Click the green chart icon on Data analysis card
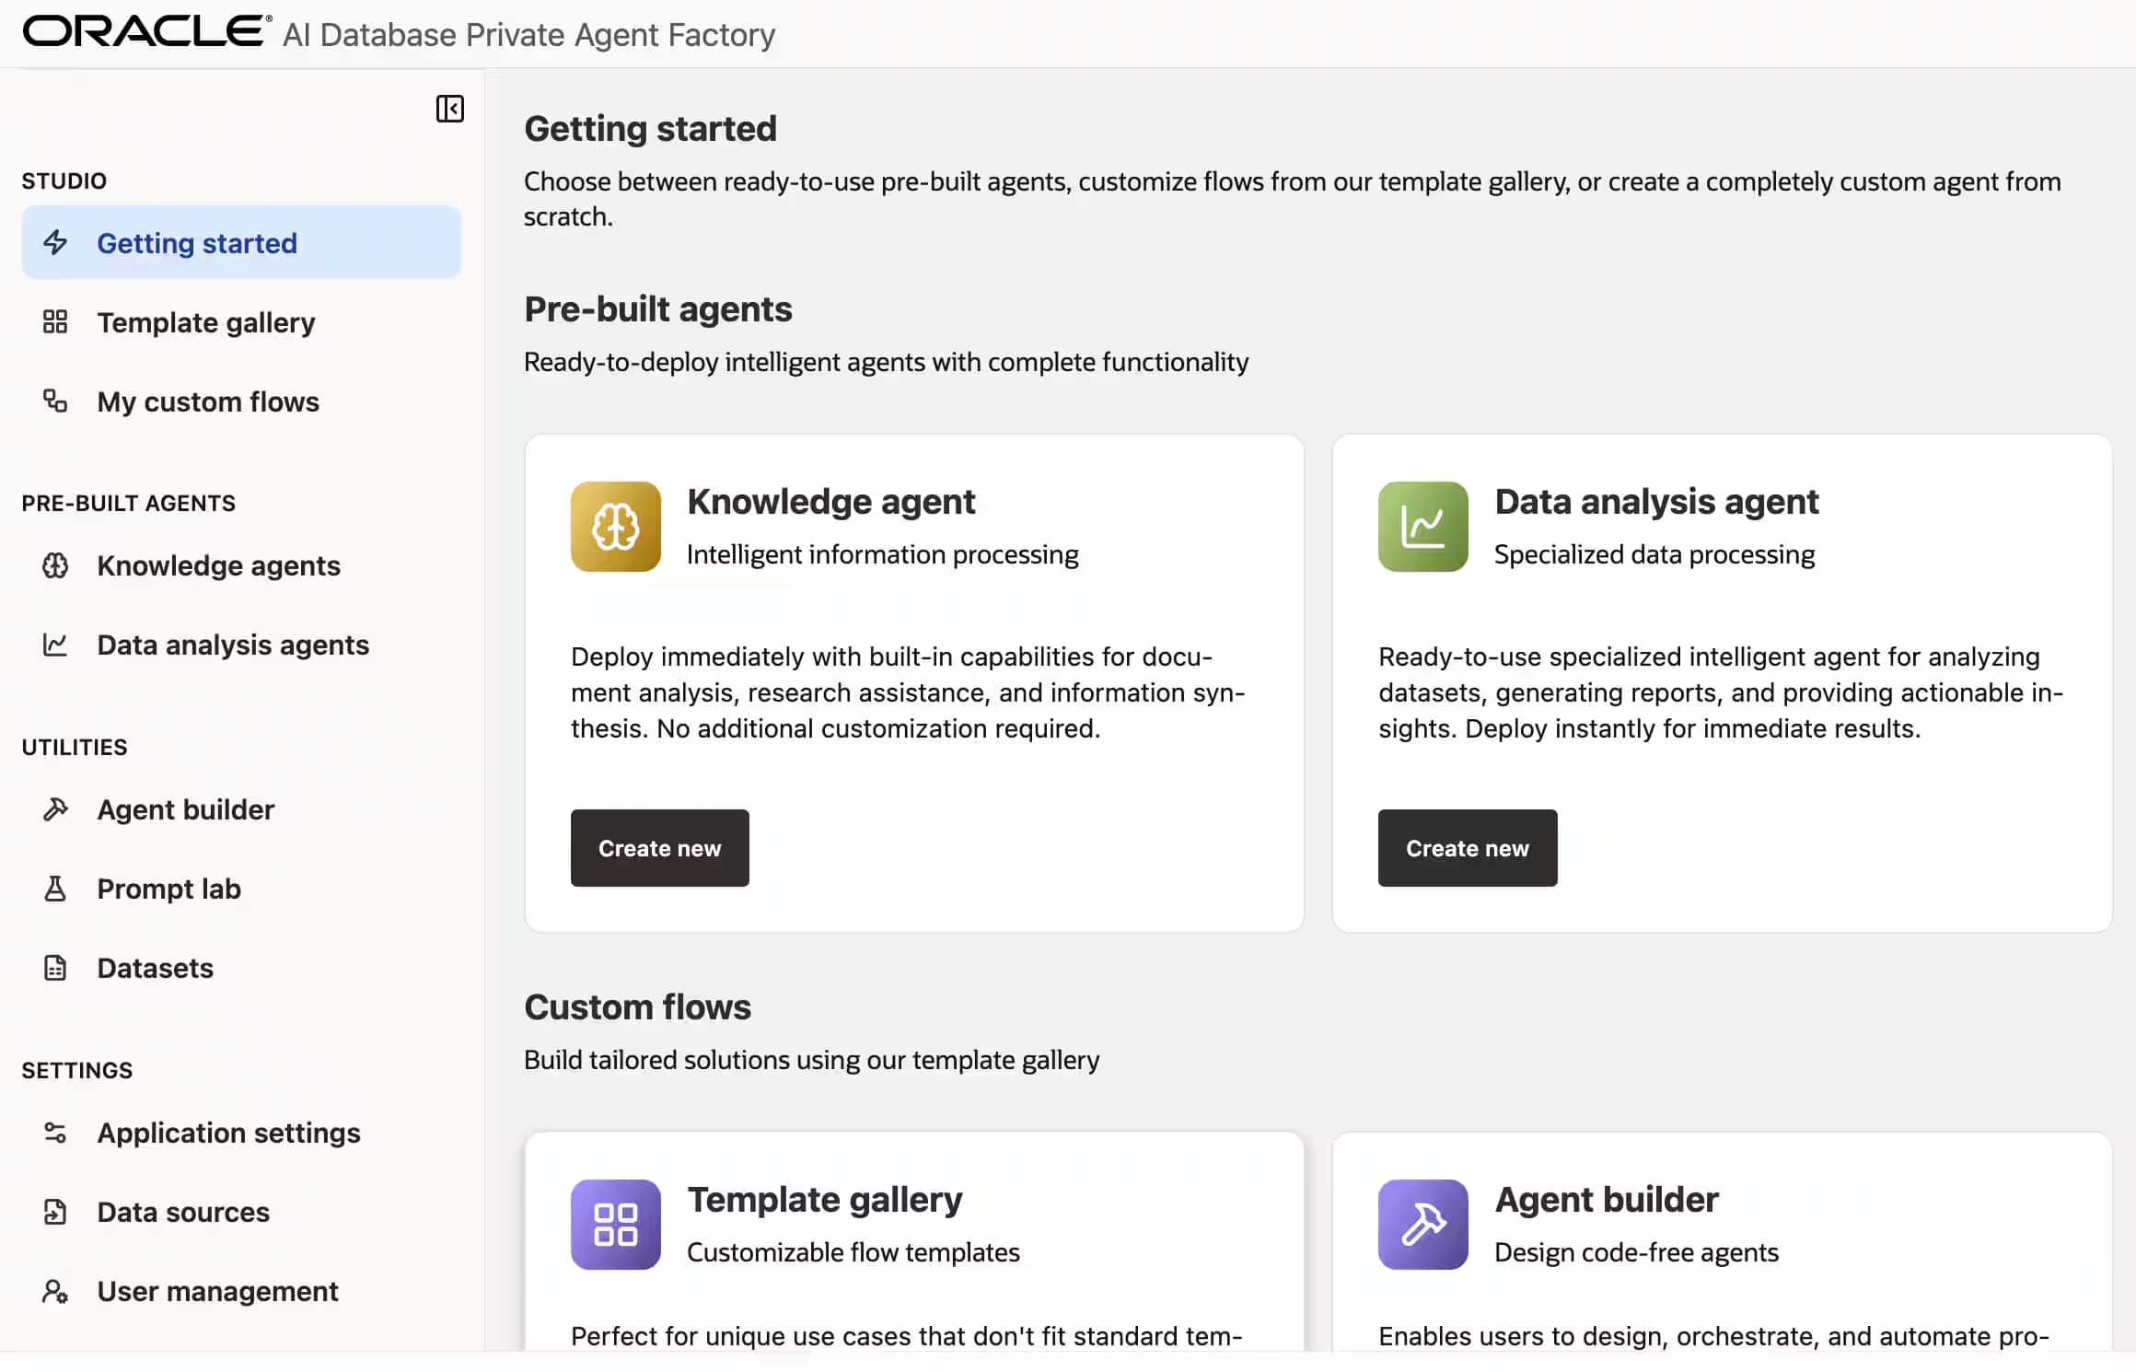The height and width of the screenshot is (1372, 2136). pos(1422,526)
